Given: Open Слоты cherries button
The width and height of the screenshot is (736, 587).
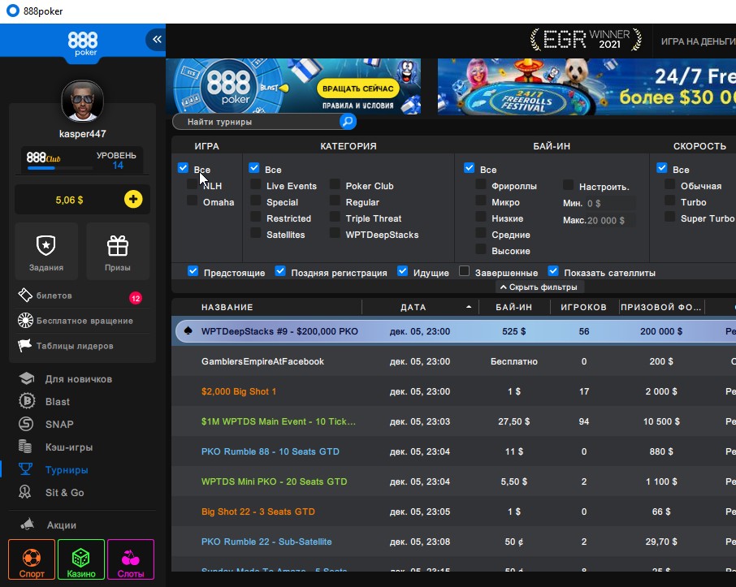Looking at the screenshot, I should (131, 559).
